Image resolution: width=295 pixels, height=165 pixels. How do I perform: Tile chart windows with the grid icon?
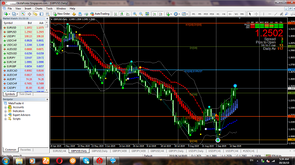click(x=147, y=14)
